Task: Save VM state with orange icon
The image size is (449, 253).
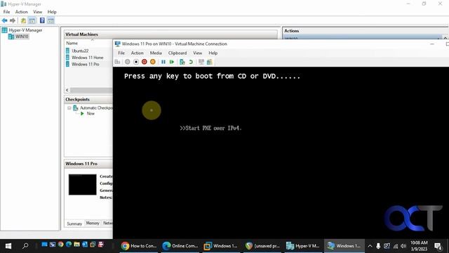Action: (153, 62)
